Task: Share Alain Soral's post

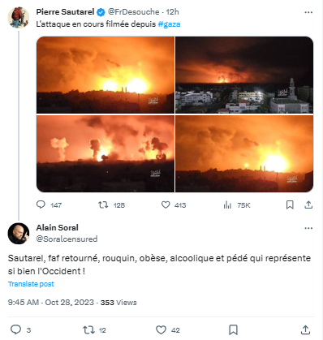Action: click(x=305, y=329)
